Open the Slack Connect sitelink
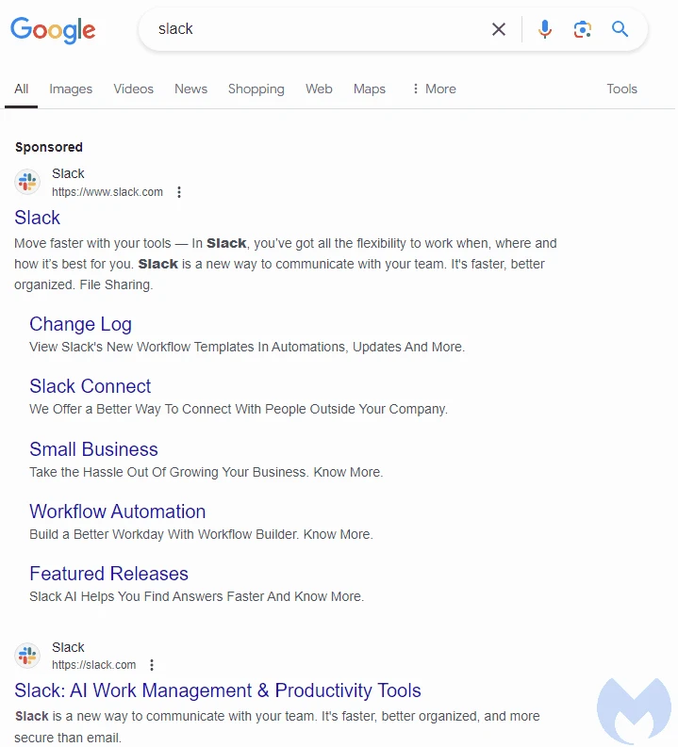678x747 pixels. (91, 386)
